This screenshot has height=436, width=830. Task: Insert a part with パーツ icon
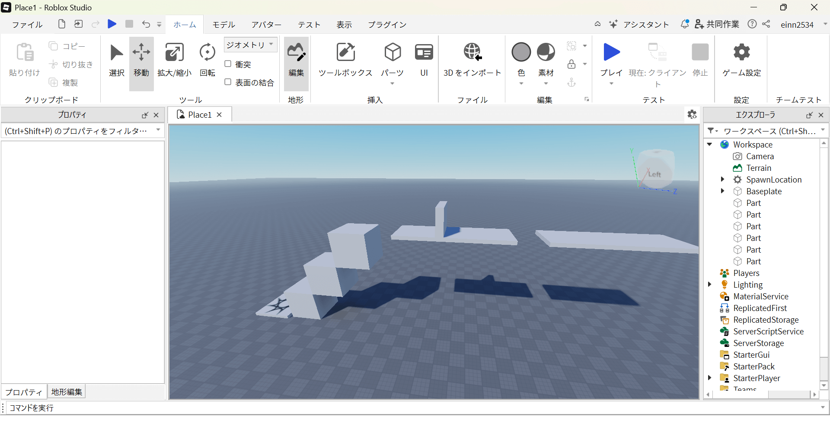pos(393,53)
